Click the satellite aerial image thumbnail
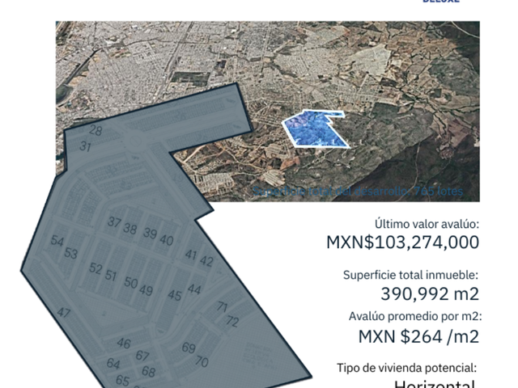 point(268,112)
